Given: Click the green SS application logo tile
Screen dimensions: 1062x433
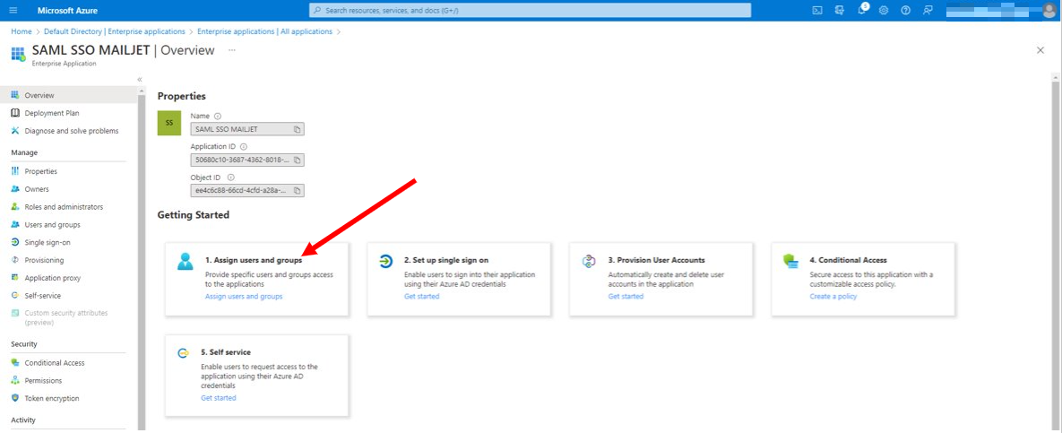Looking at the screenshot, I should (169, 123).
